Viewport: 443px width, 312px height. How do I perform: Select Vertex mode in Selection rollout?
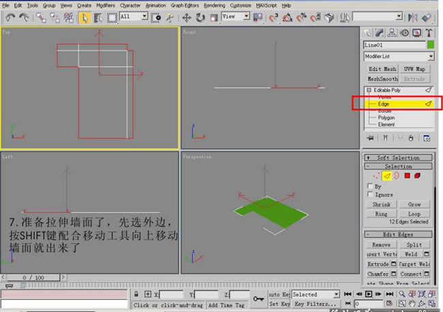376,176
